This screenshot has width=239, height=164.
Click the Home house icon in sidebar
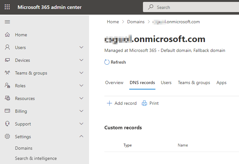[7, 35]
